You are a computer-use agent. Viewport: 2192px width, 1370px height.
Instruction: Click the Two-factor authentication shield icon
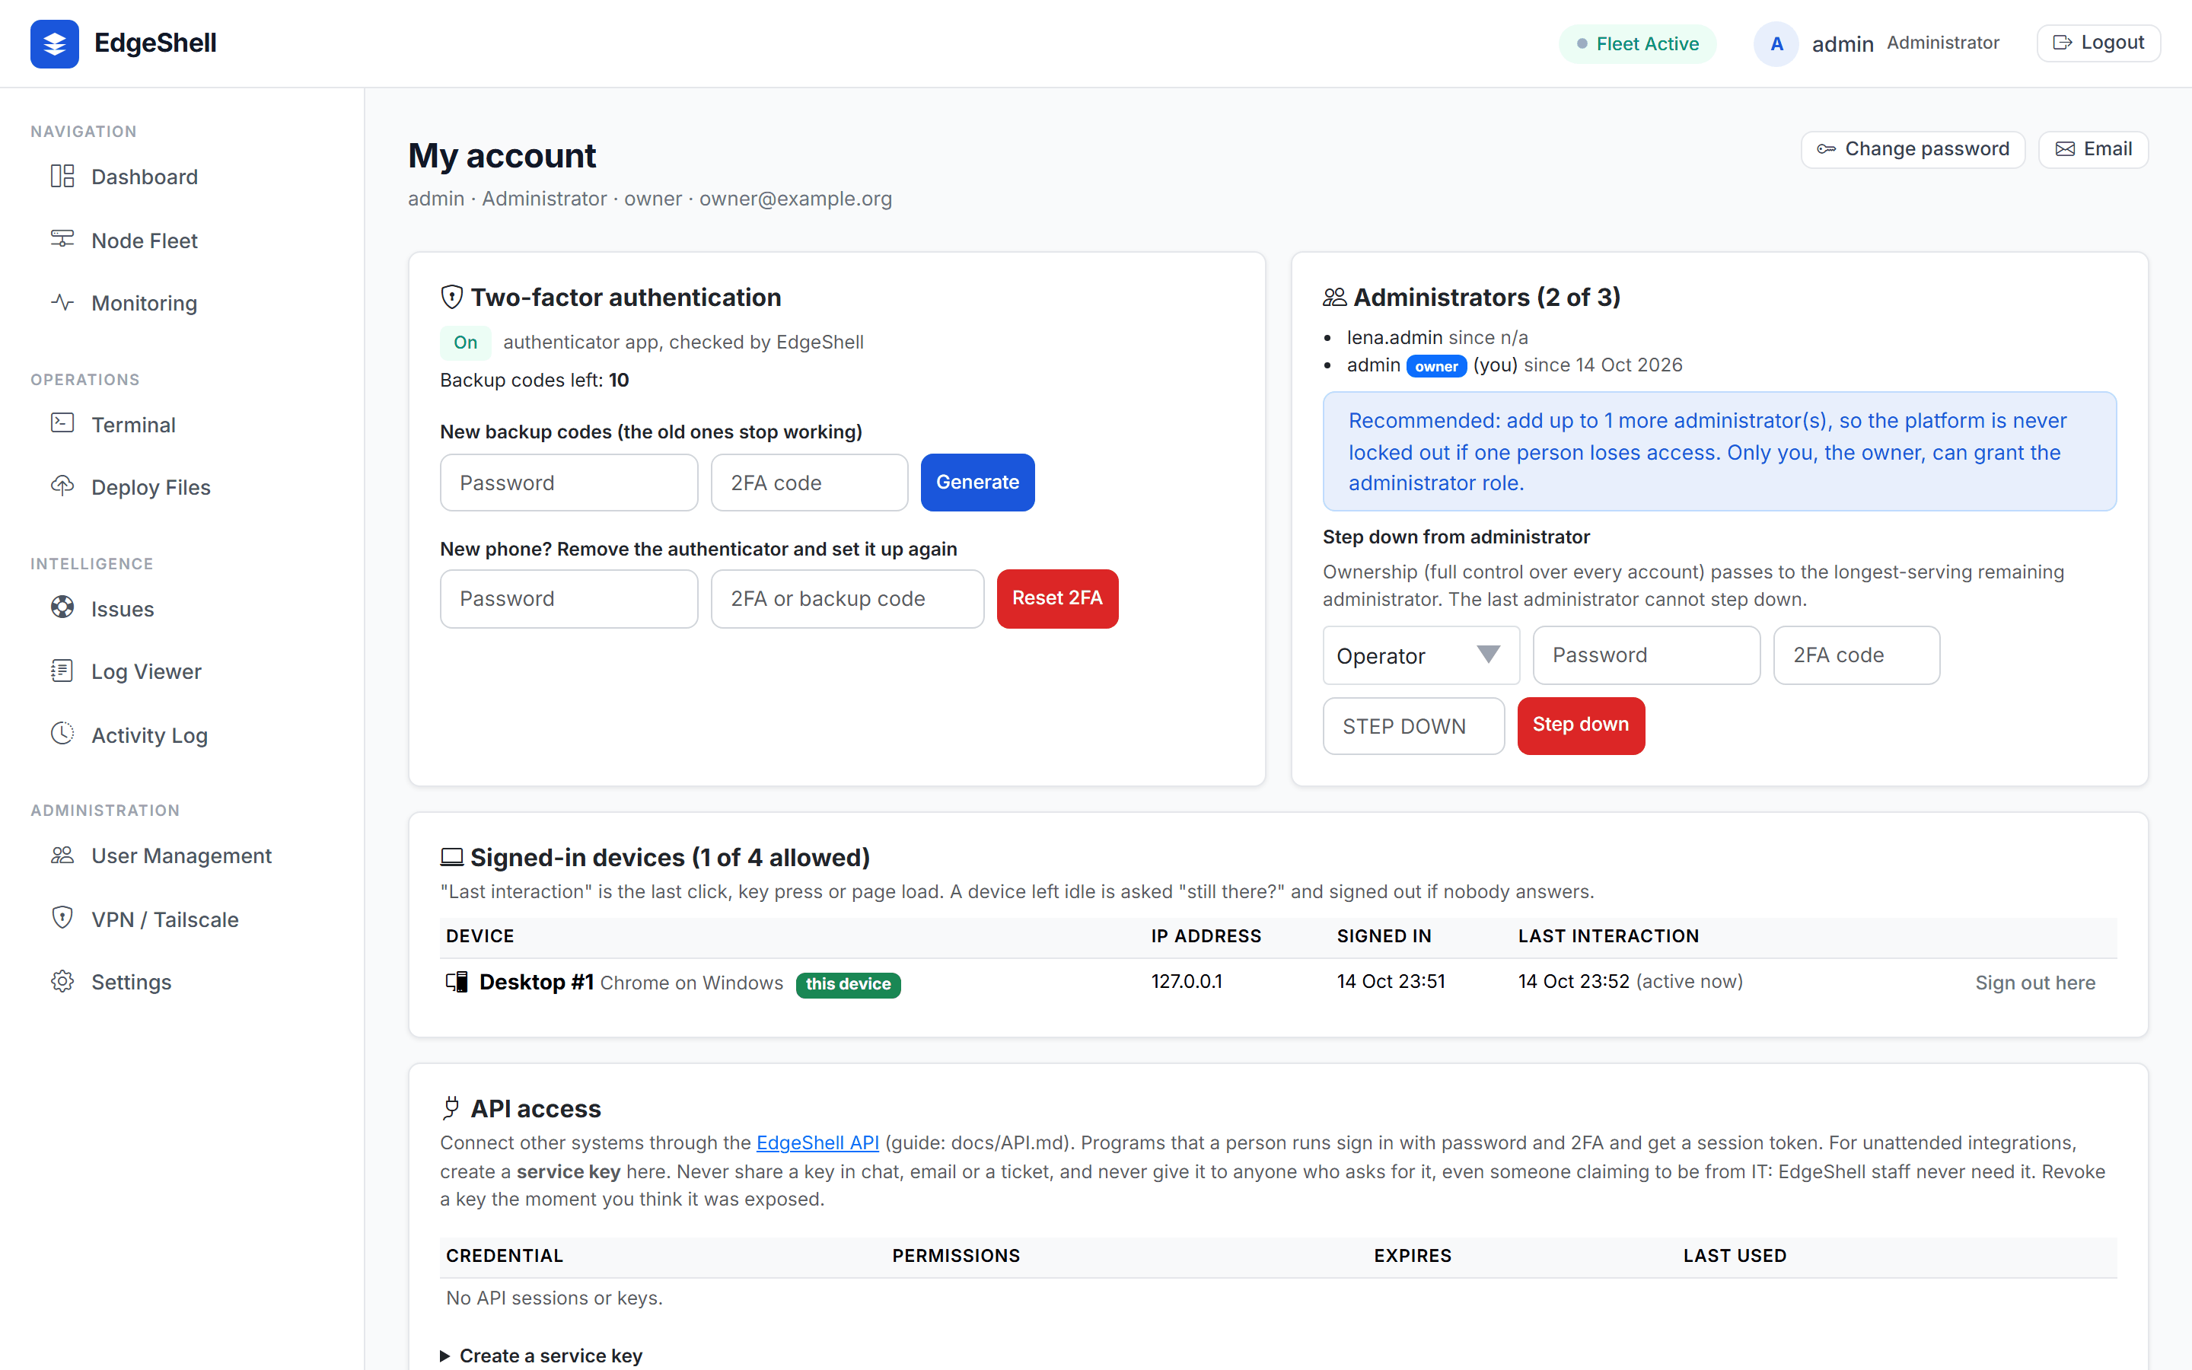pyautogui.click(x=452, y=297)
